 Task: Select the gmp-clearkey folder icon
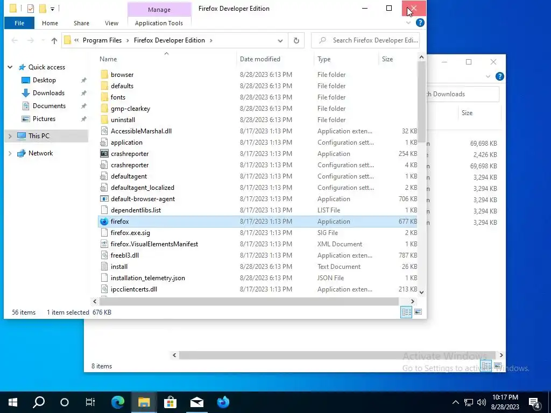104,109
